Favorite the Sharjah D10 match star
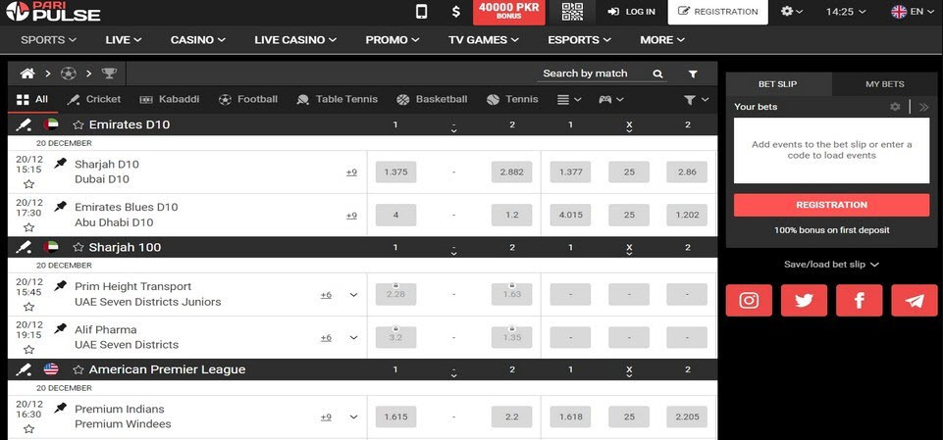 point(28,184)
